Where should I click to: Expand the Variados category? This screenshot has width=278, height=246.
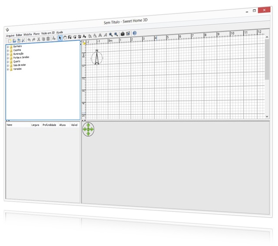(8, 69)
